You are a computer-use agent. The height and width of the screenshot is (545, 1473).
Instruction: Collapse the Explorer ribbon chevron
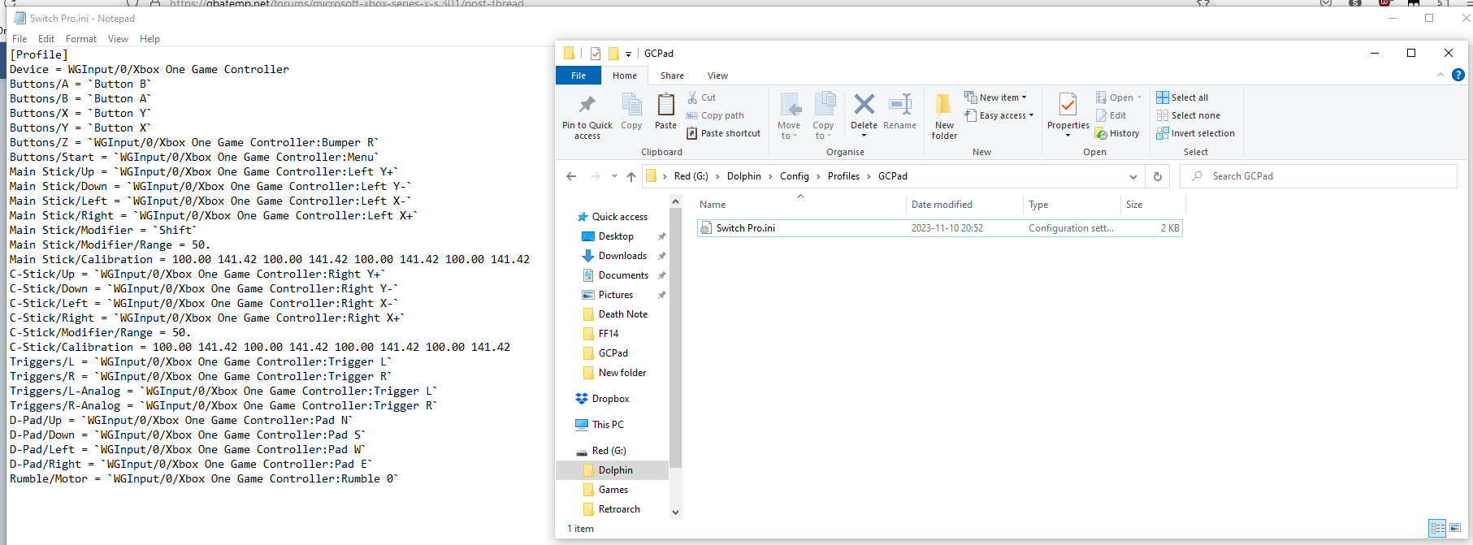pyautogui.click(x=1441, y=75)
